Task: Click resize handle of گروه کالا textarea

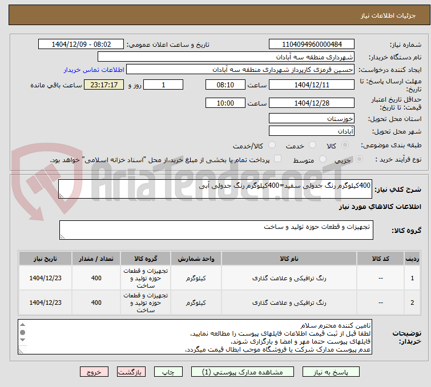Action: [62, 237]
